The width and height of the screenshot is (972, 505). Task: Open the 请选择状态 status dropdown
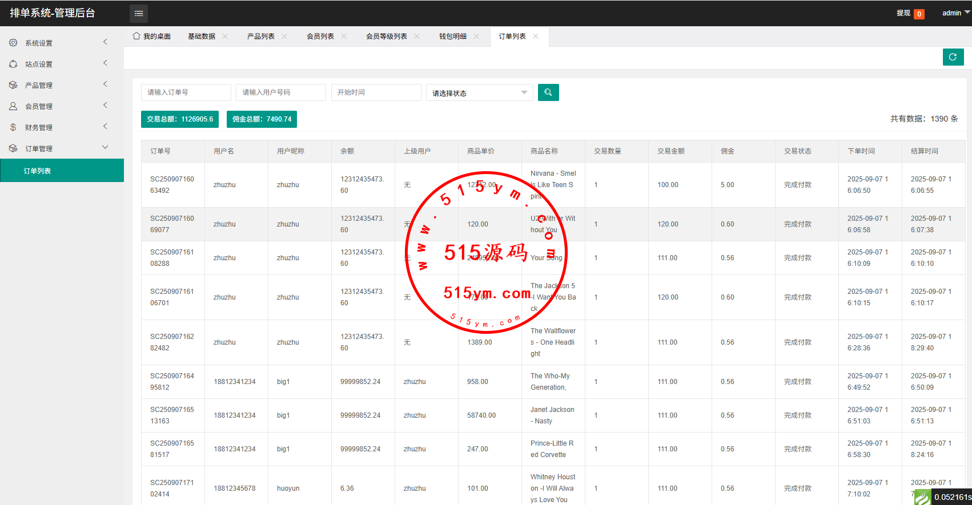[479, 93]
